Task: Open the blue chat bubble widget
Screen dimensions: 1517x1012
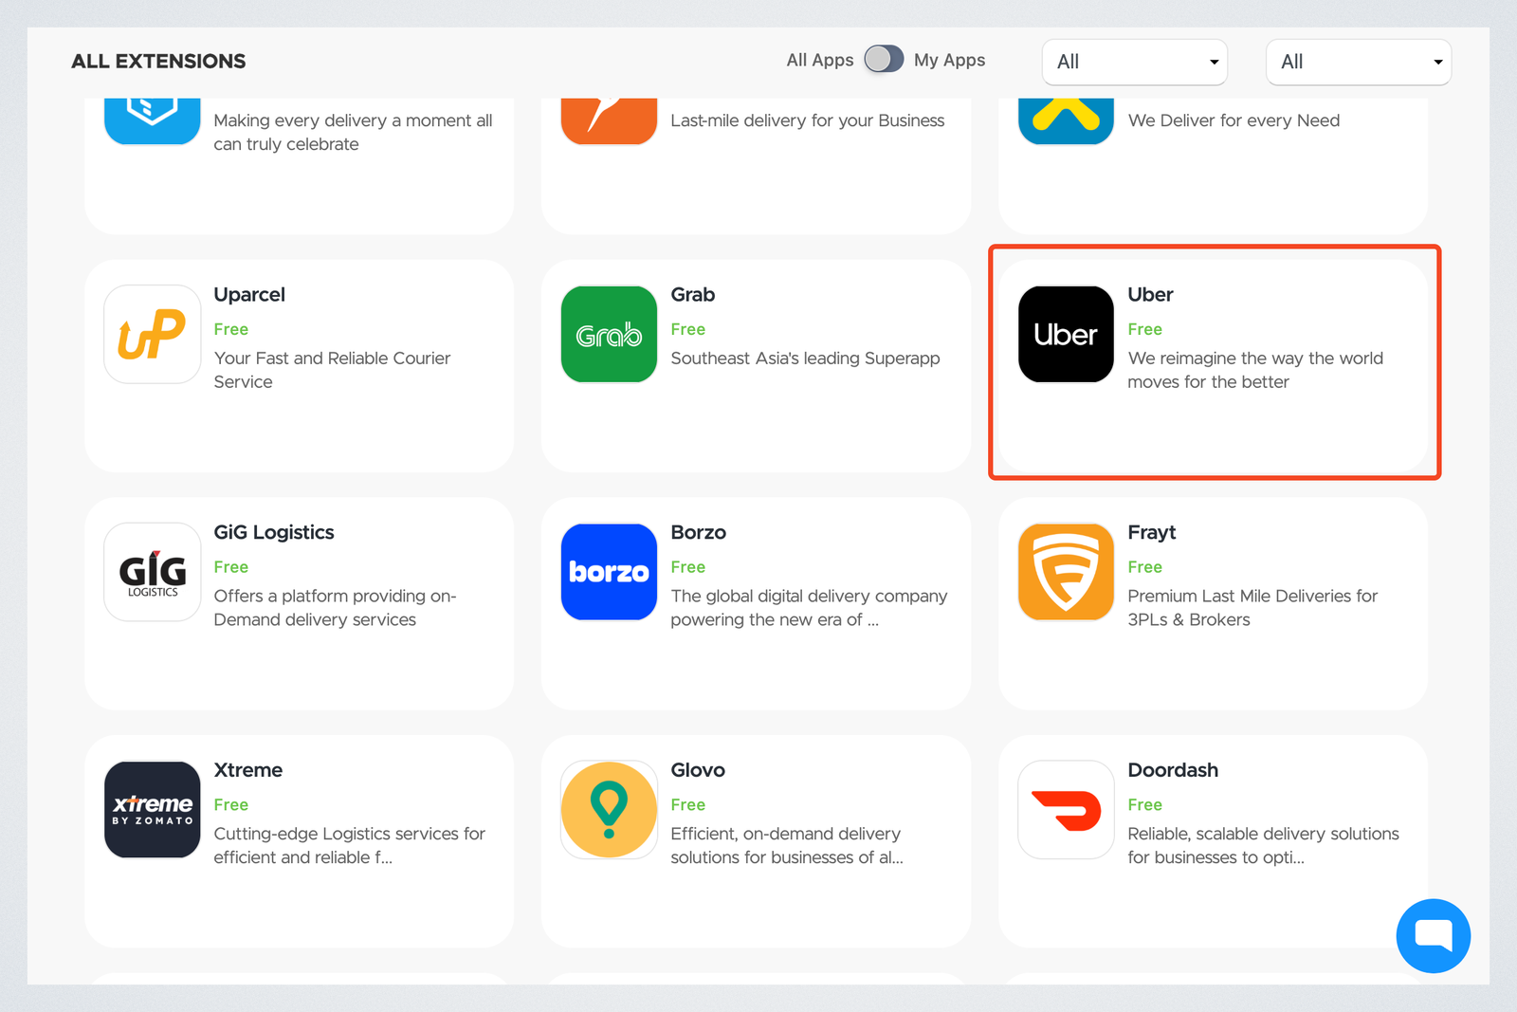Action: point(1433,936)
